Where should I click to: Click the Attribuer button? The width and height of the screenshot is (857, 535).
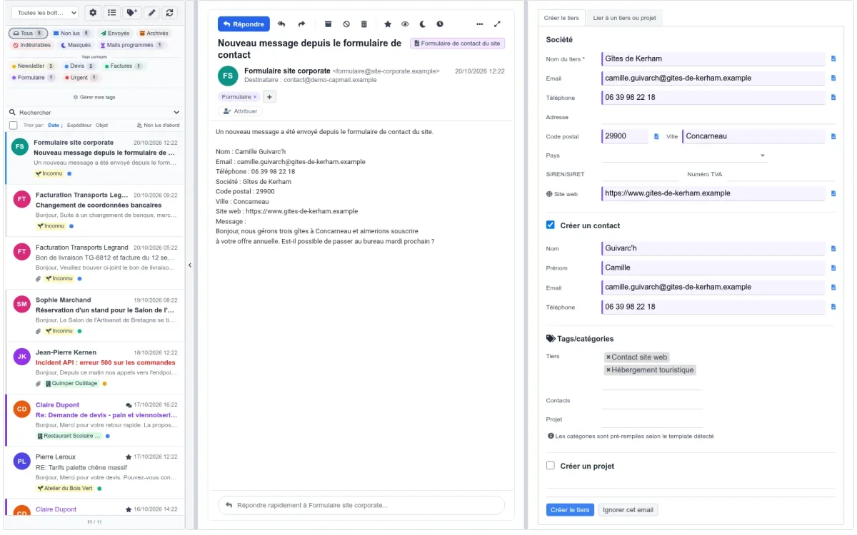coord(241,111)
